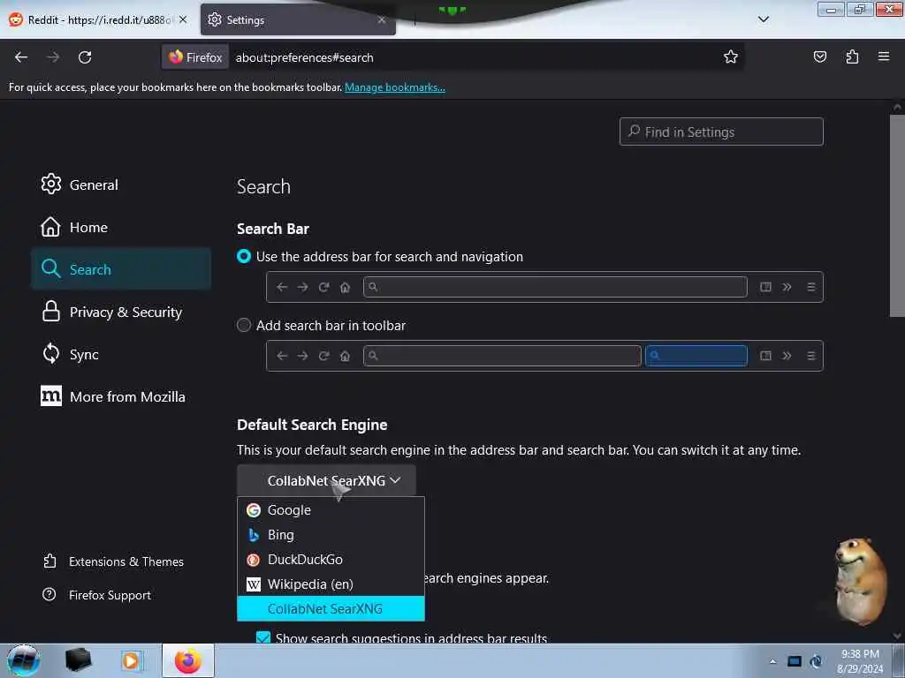Select 'Add search bar in toolbar' radio

244,325
